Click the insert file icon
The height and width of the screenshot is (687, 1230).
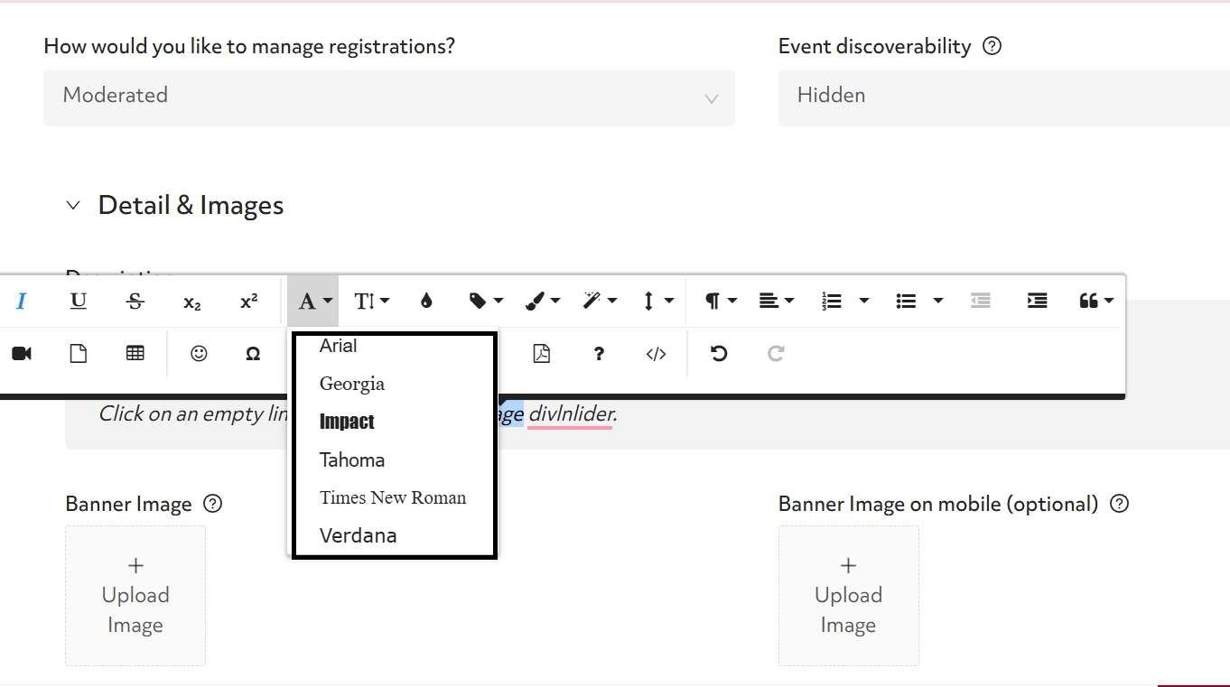[79, 354]
